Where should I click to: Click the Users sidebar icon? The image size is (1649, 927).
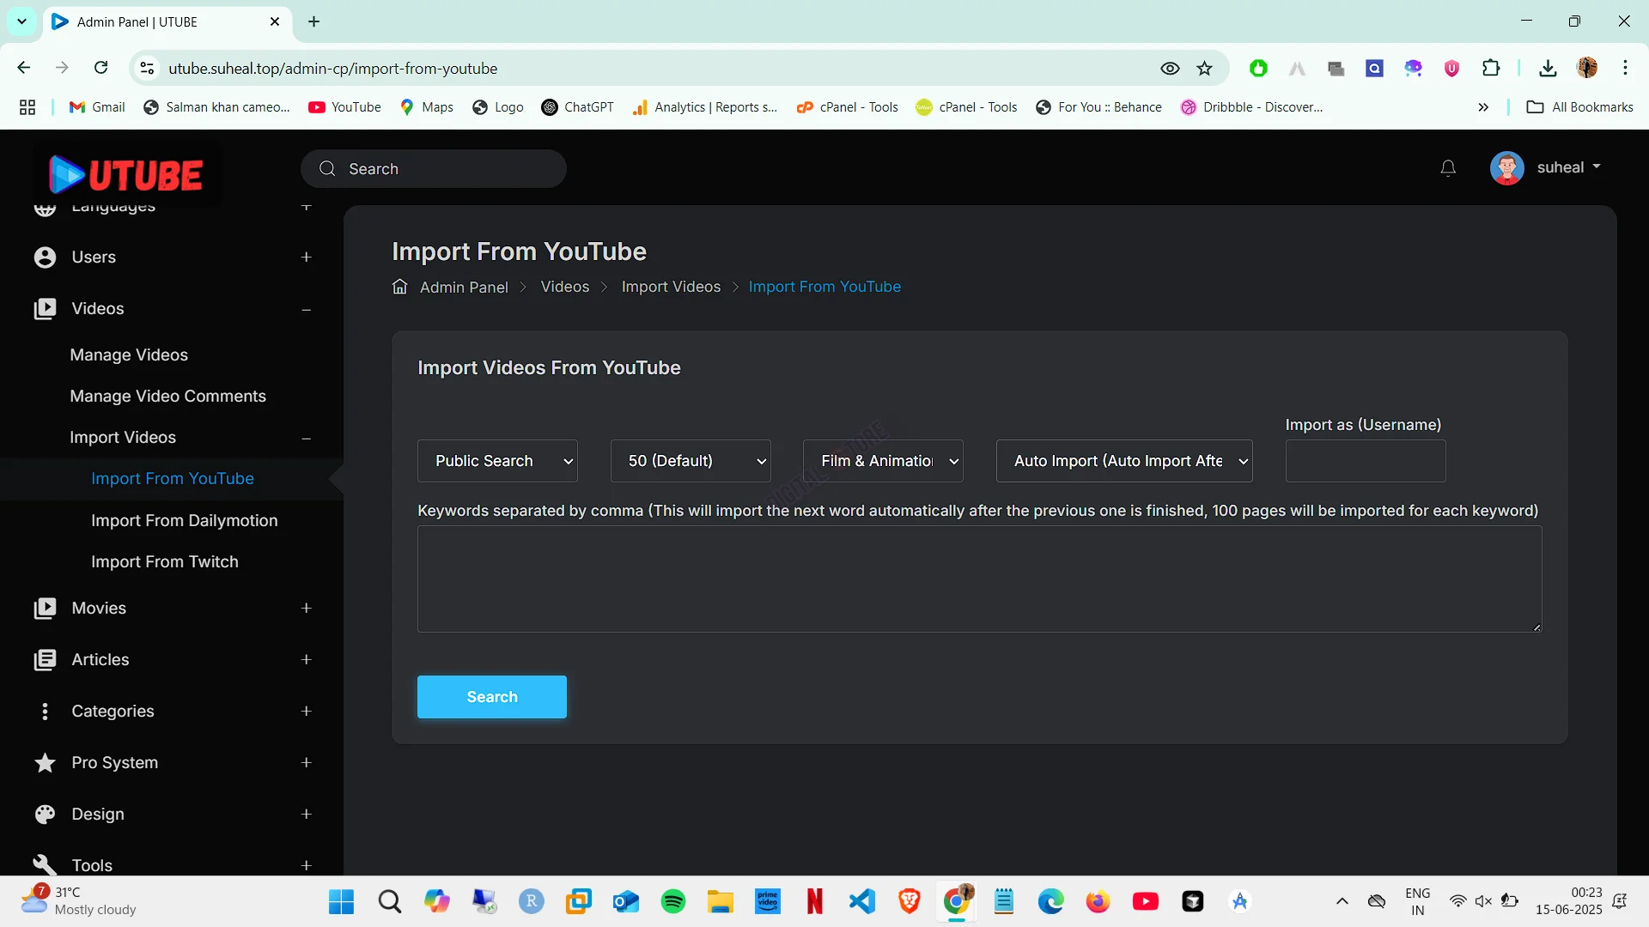(x=45, y=257)
